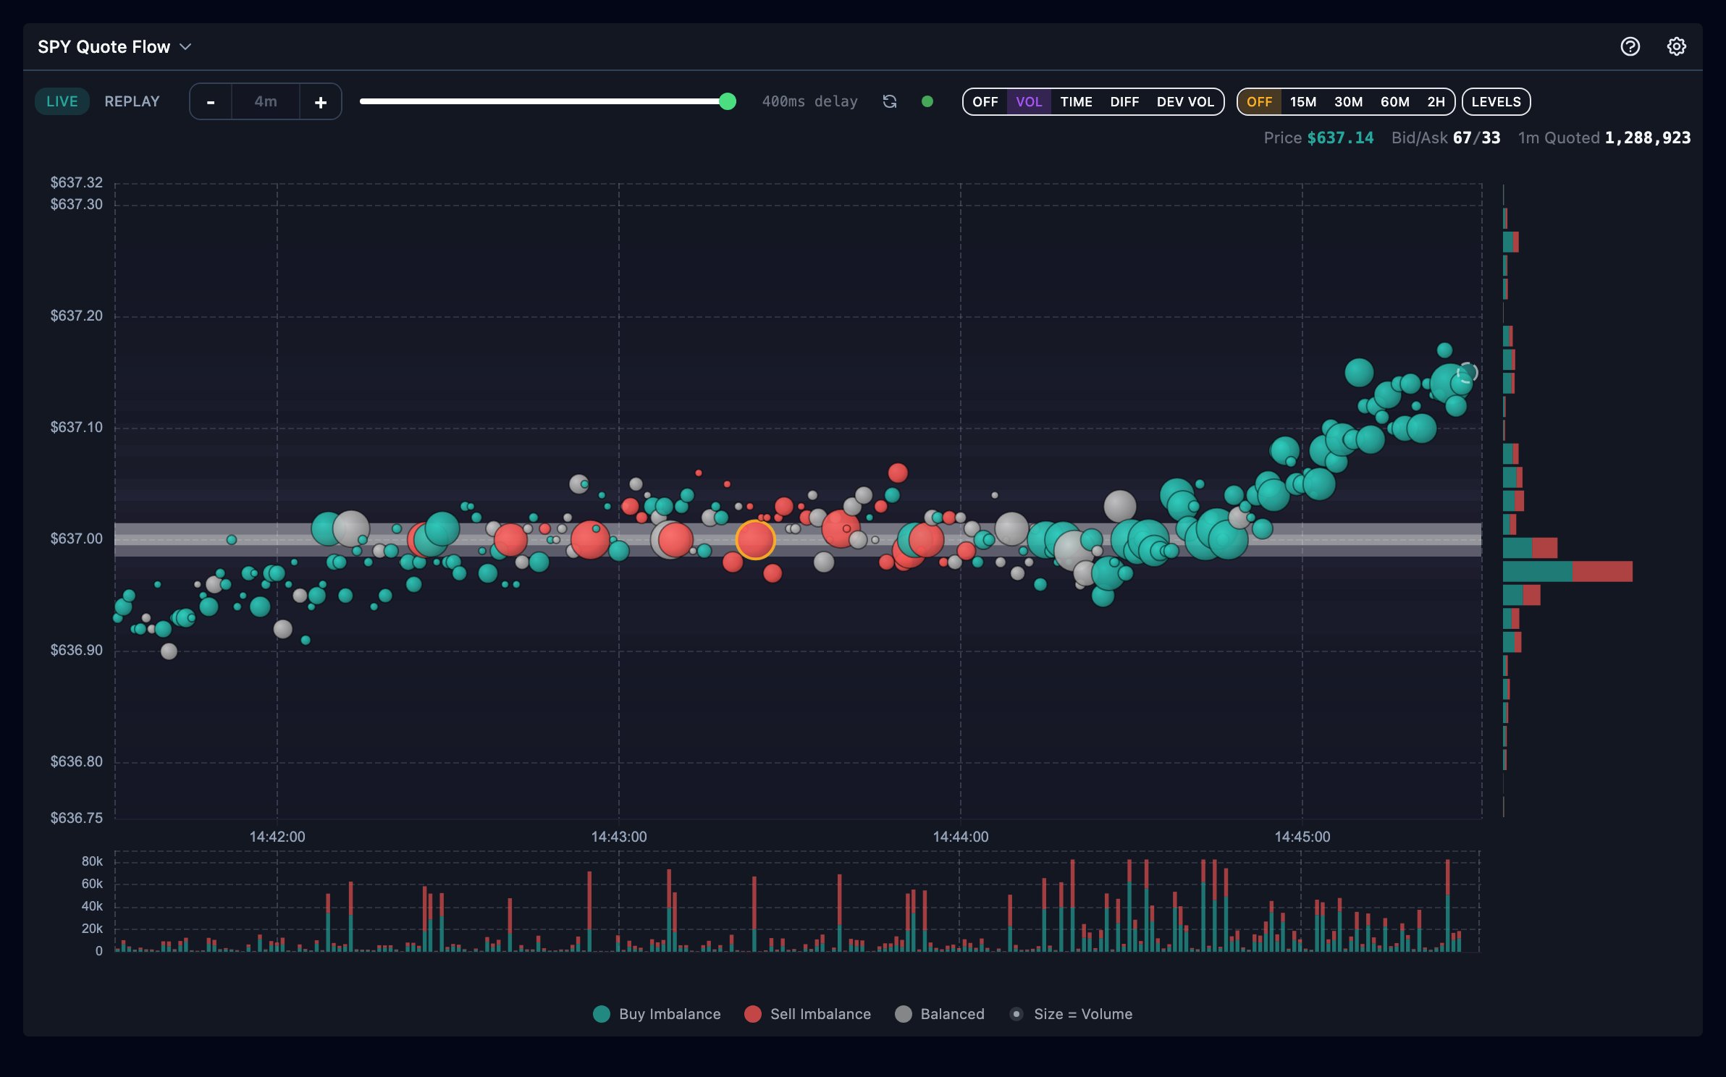Click the 14:43:00 time axis label
The width and height of the screenshot is (1726, 1077).
[619, 837]
